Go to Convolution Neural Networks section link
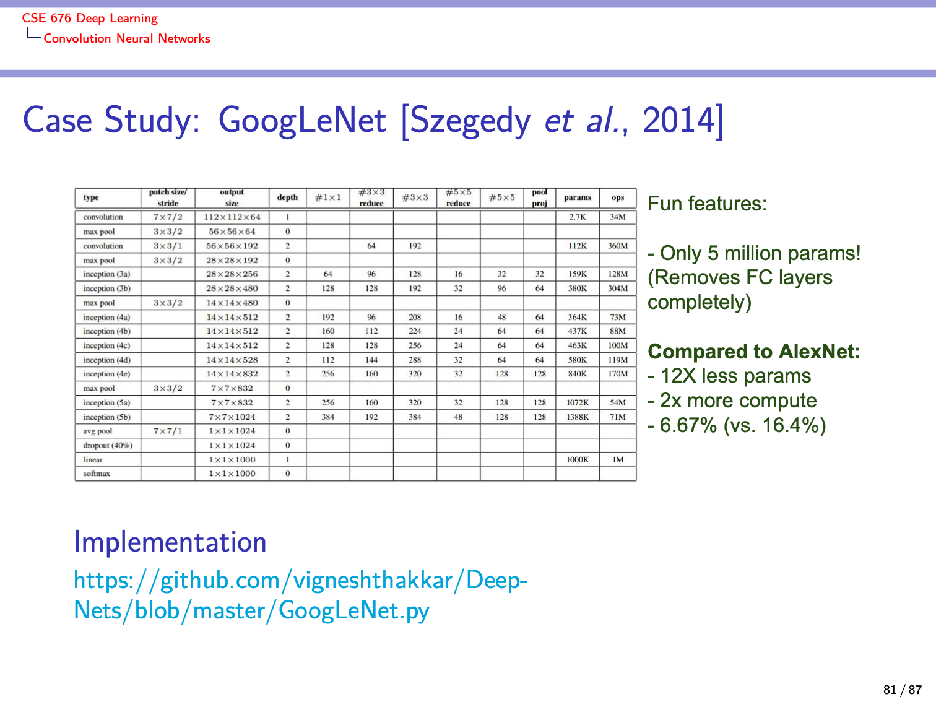 pos(127,38)
